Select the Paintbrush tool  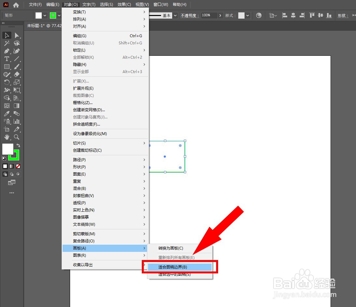tap(17, 67)
